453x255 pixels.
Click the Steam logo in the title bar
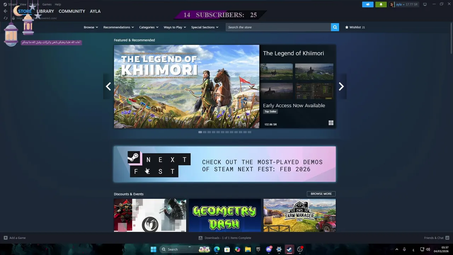pyautogui.click(x=5, y=4)
